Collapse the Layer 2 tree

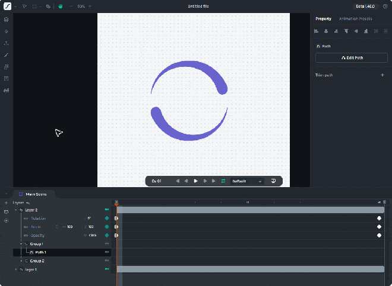click(x=16, y=210)
